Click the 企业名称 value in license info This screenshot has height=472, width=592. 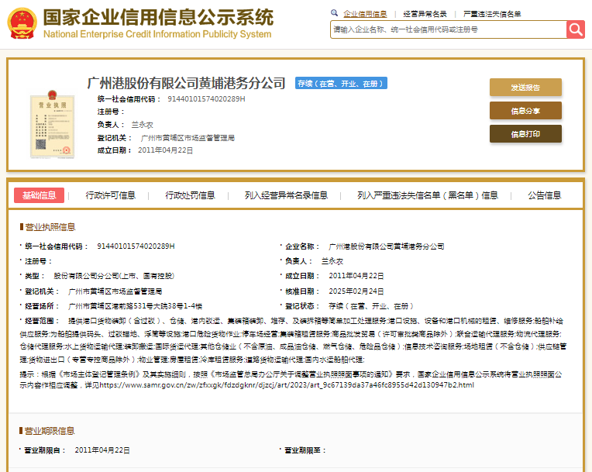coord(386,246)
